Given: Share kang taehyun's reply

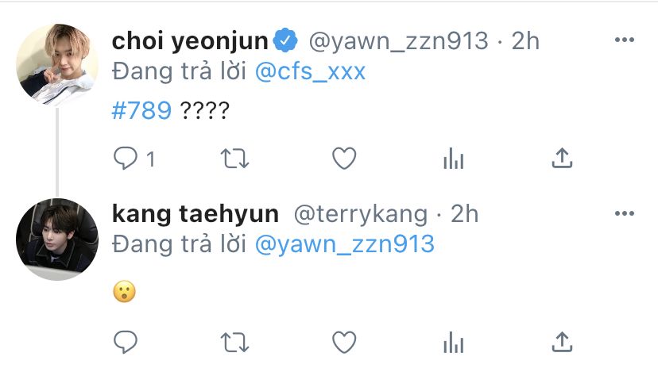Looking at the screenshot, I should pyautogui.click(x=562, y=343).
